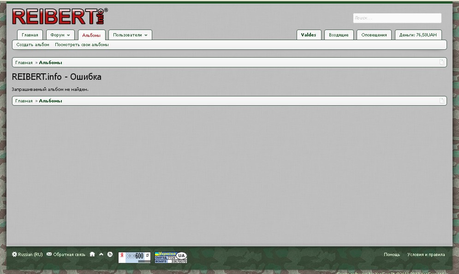This screenshot has width=459, height=274.
Task: Open the Russian (RU) language chooser
Action: pyautogui.click(x=30, y=254)
